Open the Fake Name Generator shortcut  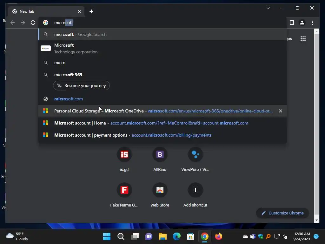coord(124,195)
